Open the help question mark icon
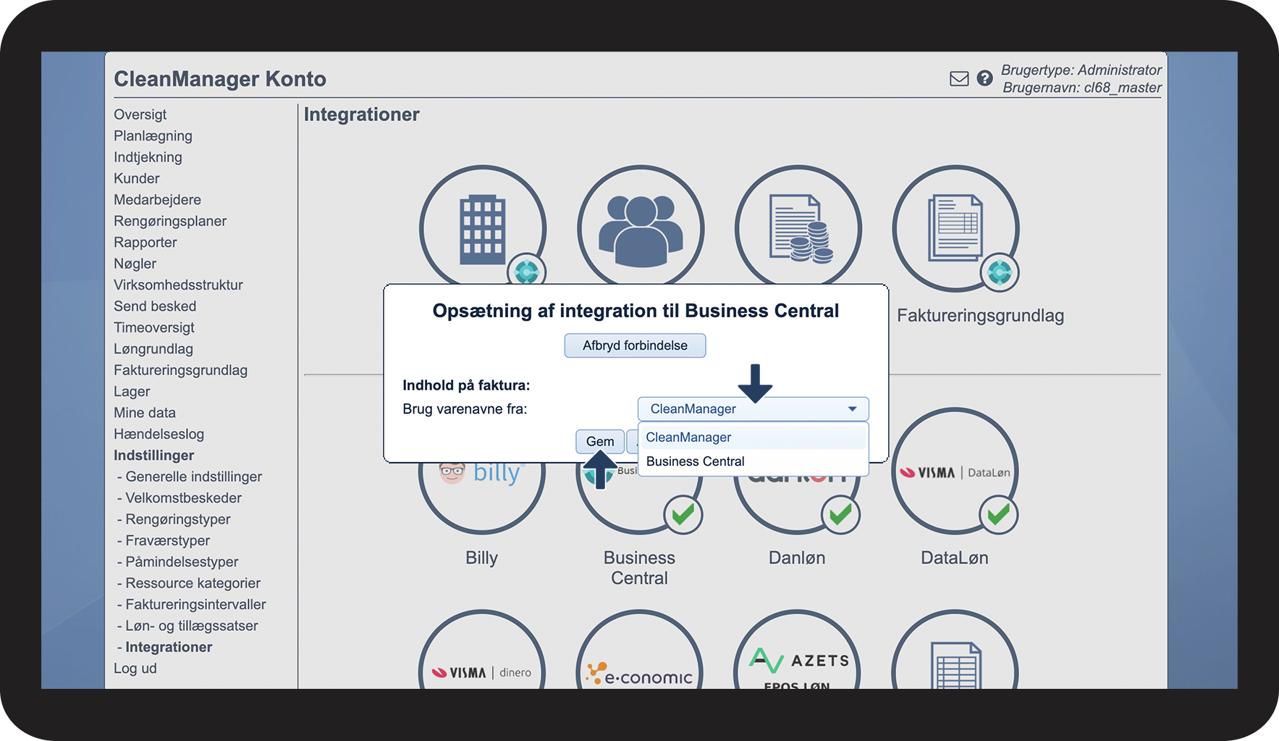 click(x=984, y=78)
